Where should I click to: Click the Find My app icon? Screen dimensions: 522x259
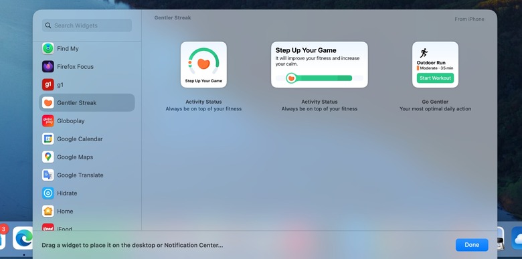48,49
